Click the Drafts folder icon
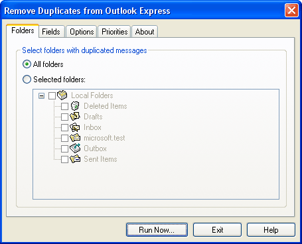Viewport: 302px width, 244px height. tap(75, 117)
